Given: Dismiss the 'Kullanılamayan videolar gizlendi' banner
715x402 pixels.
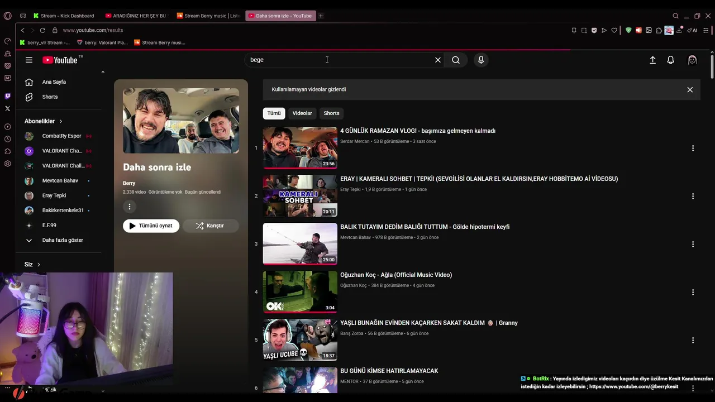Looking at the screenshot, I should point(690,89).
